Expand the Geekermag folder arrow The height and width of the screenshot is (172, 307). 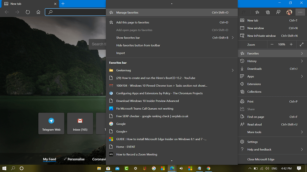click(x=233, y=70)
